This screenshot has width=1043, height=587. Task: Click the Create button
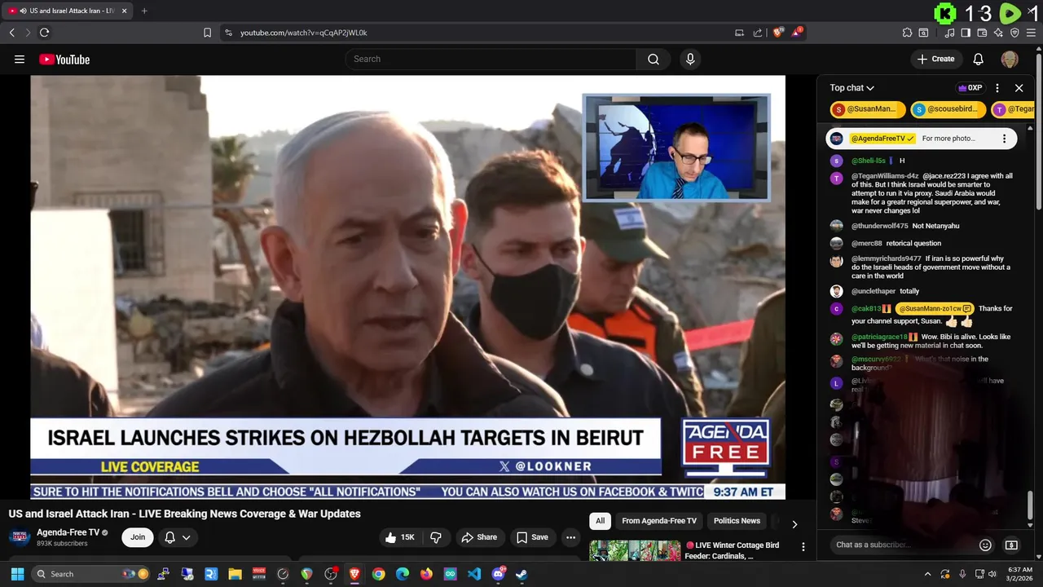coord(935,59)
